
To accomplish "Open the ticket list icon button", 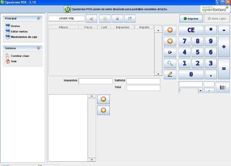I will pyautogui.click(x=129, y=19).
